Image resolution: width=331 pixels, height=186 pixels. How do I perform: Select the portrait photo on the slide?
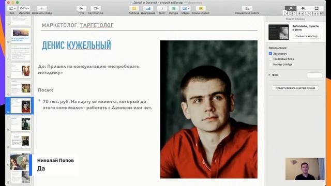click(209, 109)
